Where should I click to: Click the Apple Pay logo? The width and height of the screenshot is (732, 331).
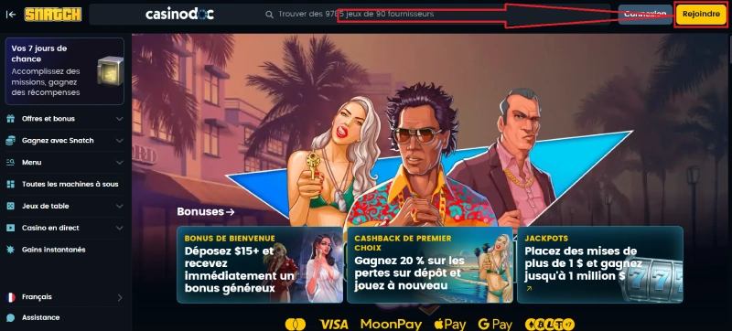click(x=450, y=325)
